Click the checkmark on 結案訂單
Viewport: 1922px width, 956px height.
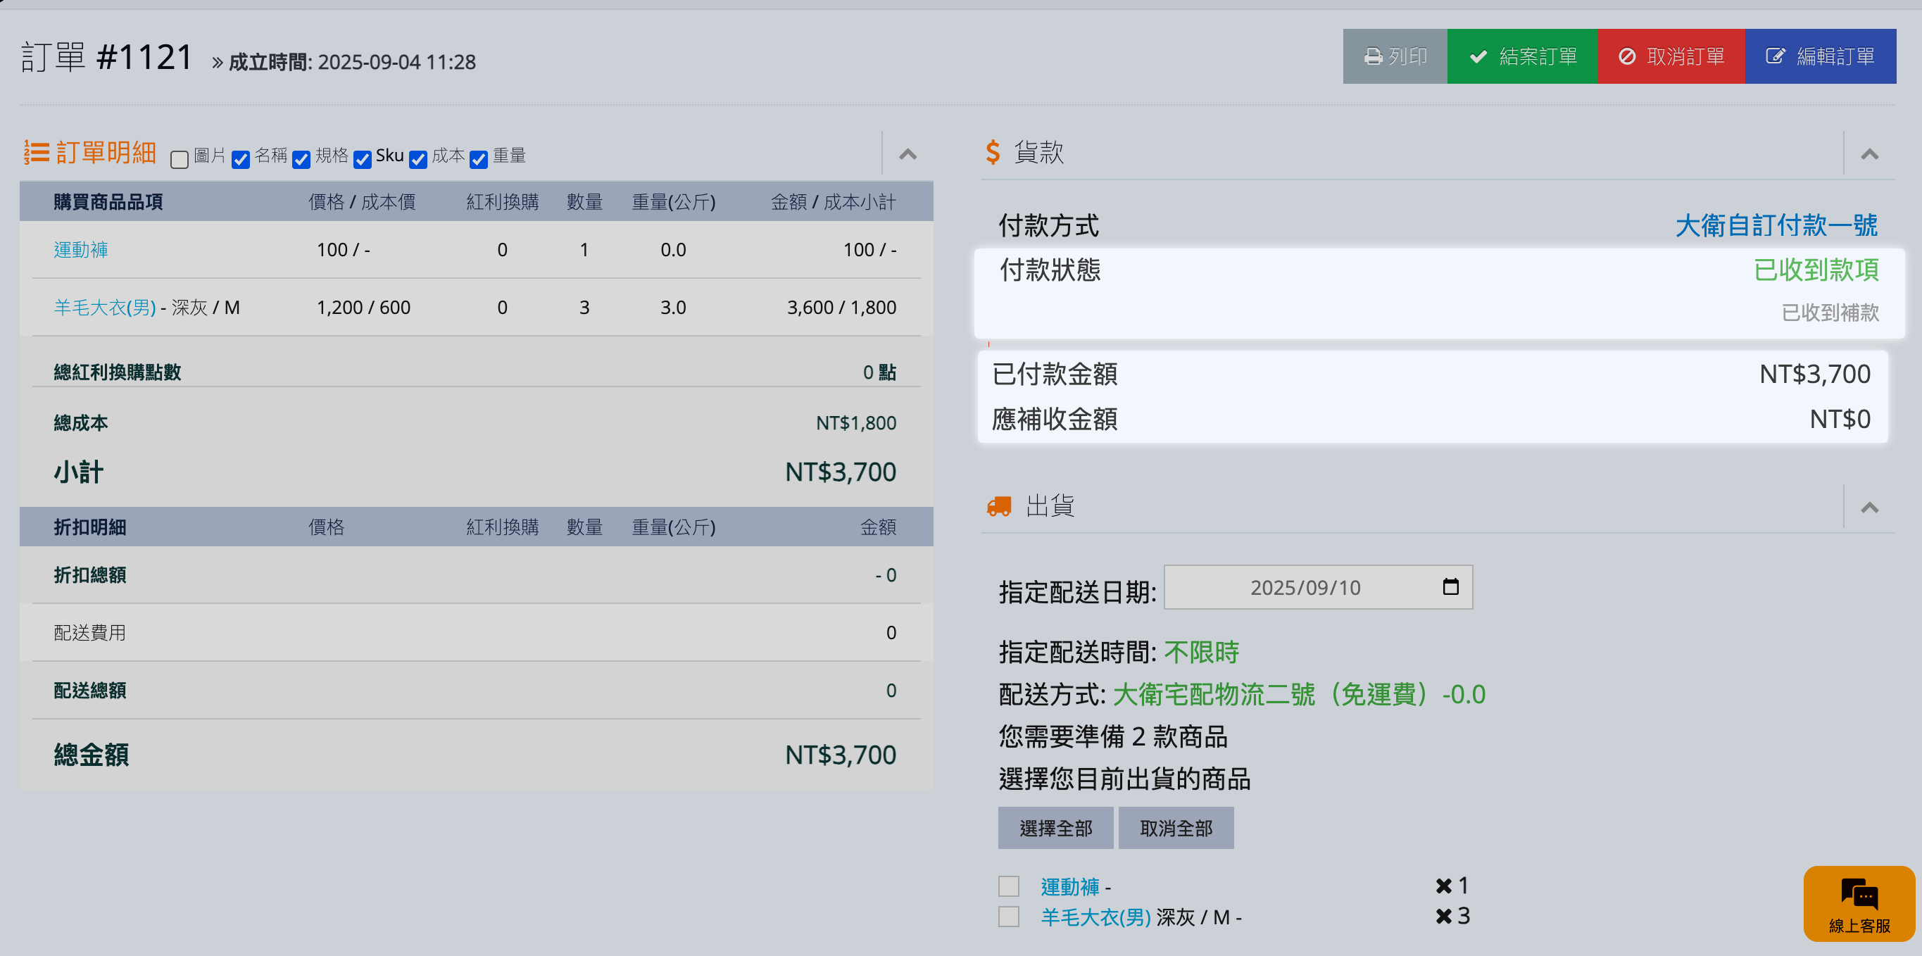click(x=1478, y=57)
